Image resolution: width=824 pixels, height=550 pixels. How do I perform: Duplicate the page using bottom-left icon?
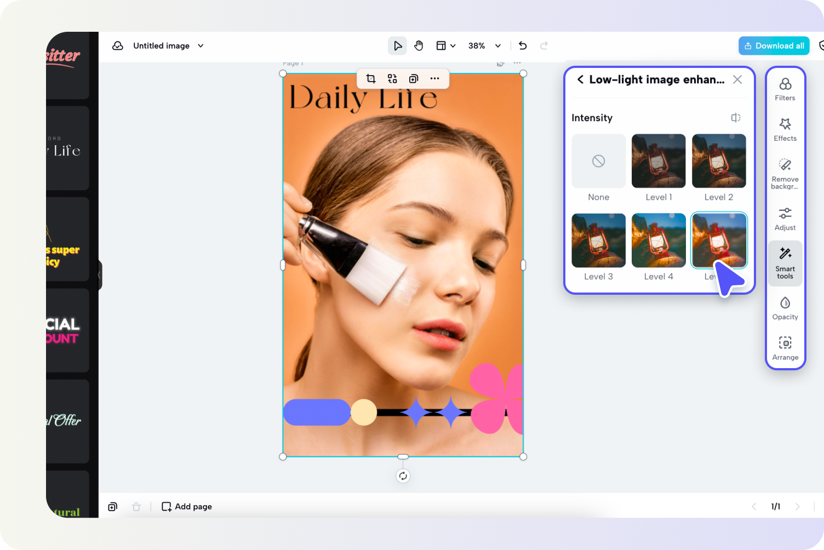pyautogui.click(x=112, y=506)
